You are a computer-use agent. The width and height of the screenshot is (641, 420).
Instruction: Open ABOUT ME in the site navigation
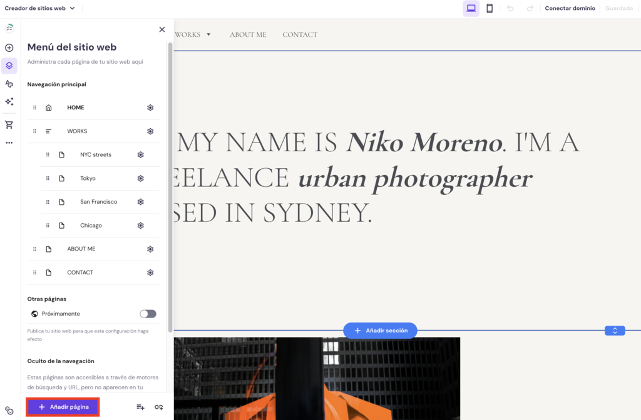[248, 35]
